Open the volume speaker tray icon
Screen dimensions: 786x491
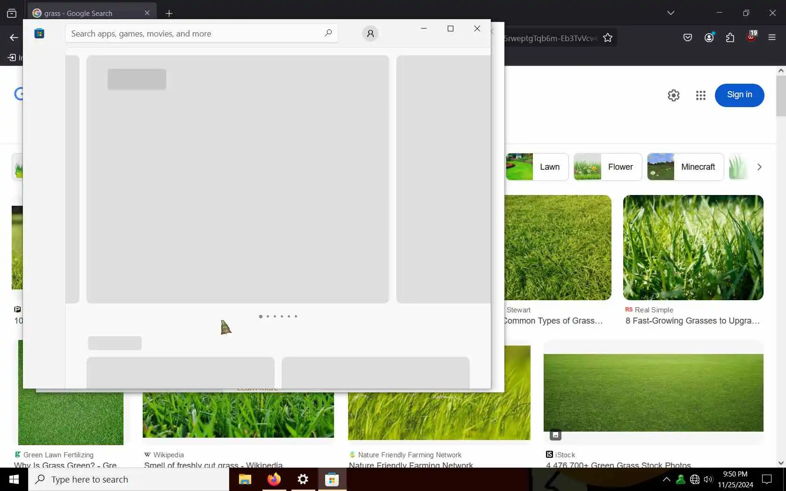pos(708,479)
